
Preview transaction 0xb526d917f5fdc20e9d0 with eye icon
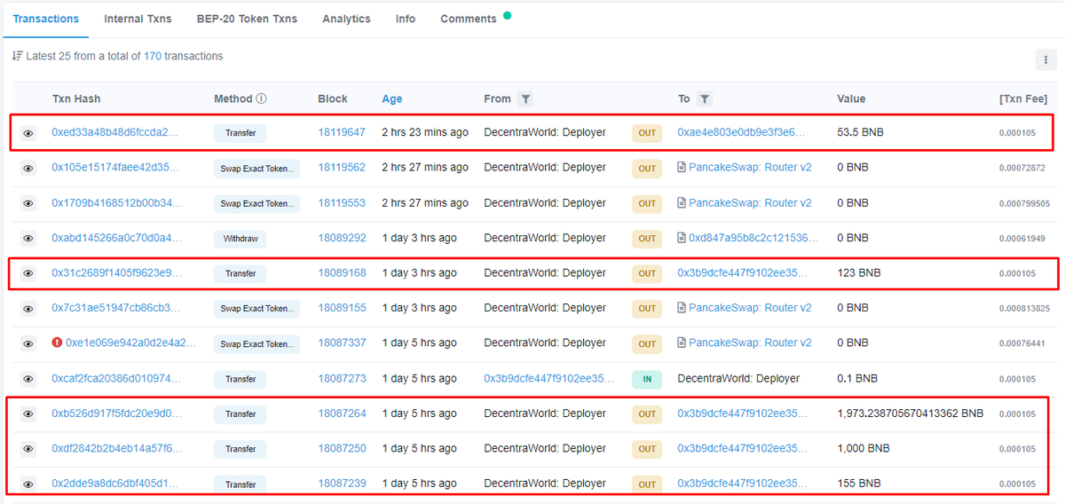pyautogui.click(x=28, y=414)
